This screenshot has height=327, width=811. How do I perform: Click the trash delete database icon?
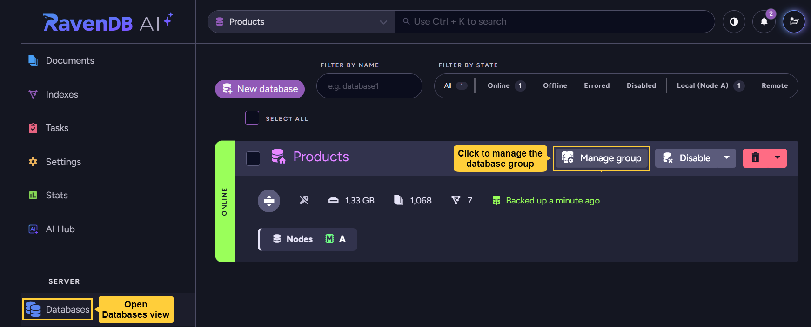(755, 158)
